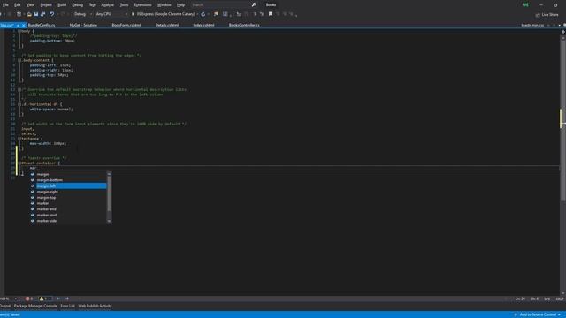Click the browser refresh icon
The width and height of the screenshot is (566, 318).
click(x=203, y=14)
